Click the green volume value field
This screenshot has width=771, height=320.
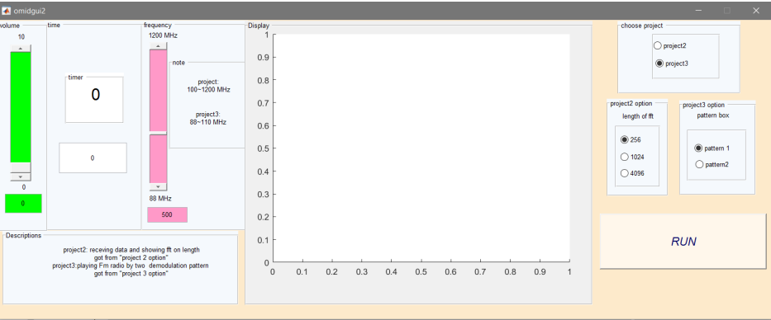coord(23,203)
